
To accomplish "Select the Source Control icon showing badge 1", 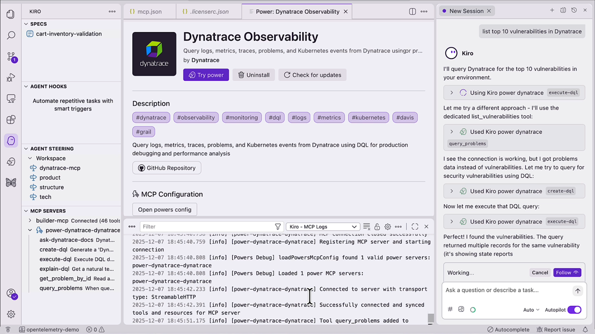I will click(11, 57).
